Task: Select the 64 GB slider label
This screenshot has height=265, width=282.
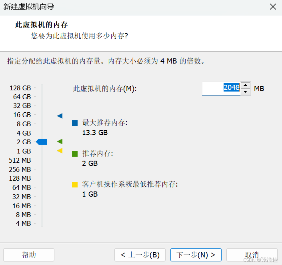Action: [22, 97]
